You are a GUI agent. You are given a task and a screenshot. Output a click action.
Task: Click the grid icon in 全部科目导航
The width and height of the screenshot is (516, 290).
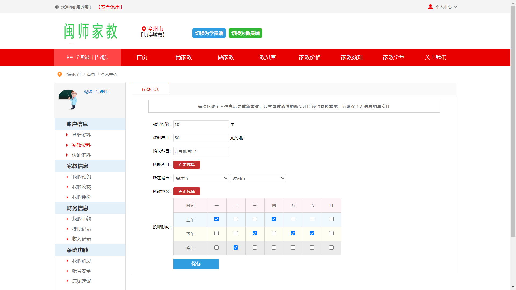[x=70, y=57]
